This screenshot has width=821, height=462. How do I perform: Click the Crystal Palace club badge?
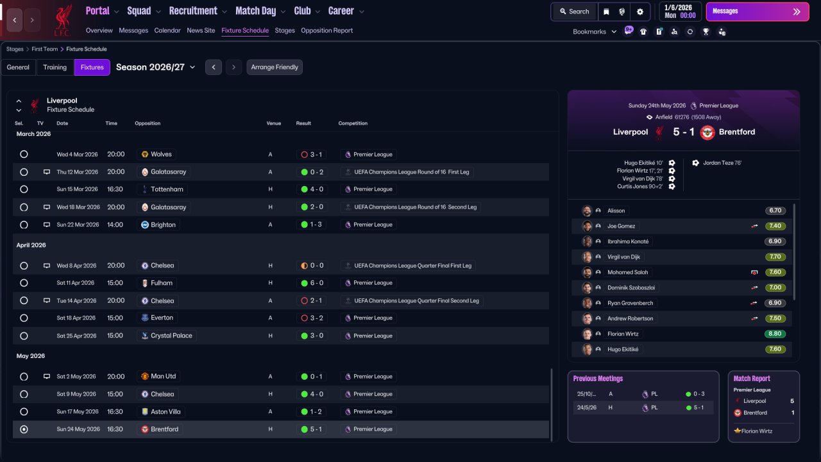[145, 336]
